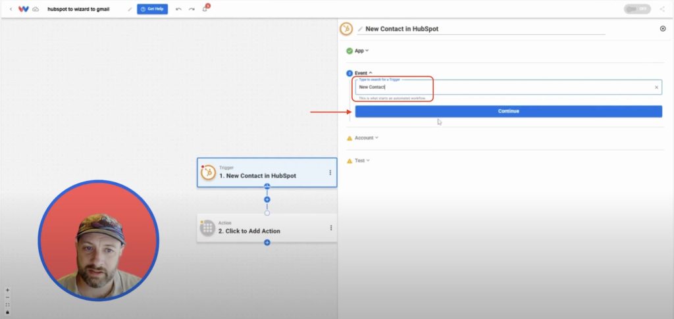
Task: Clear the New Contact trigger field
Action: click(656, 87)
